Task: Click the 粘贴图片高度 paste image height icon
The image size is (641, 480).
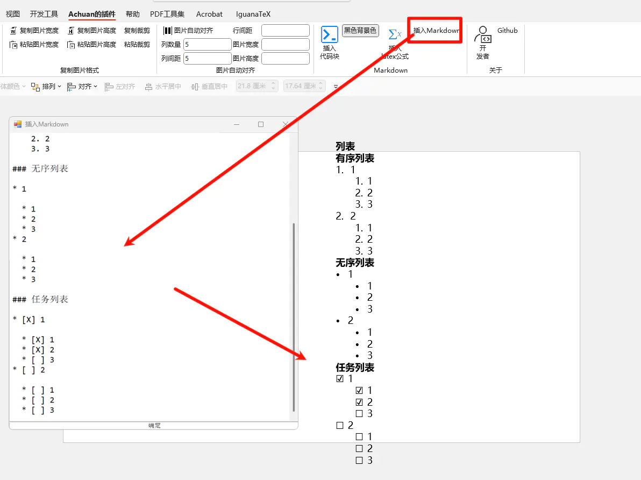Action: (72, 44)
